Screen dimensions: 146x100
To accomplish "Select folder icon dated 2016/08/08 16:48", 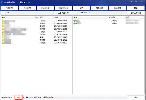I will [3, 23].
